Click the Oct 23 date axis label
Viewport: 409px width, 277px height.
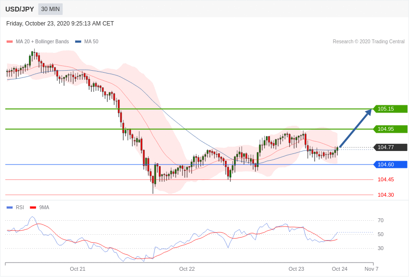pos(296,269)
